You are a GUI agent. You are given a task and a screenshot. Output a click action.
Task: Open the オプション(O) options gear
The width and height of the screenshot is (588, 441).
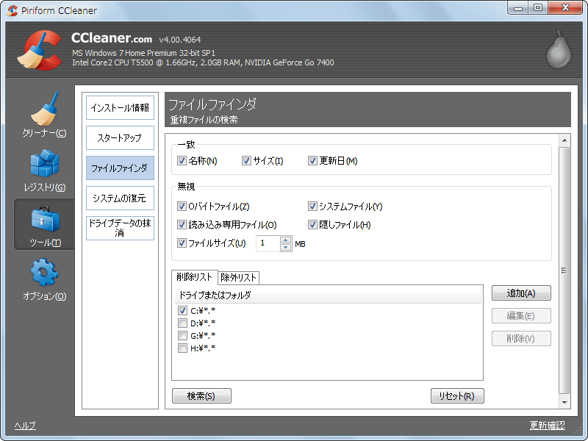(44, 279)
